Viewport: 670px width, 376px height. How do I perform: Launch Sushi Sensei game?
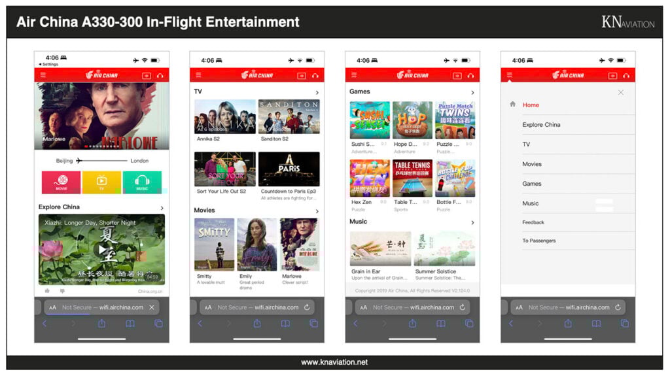tap(370, 120)
